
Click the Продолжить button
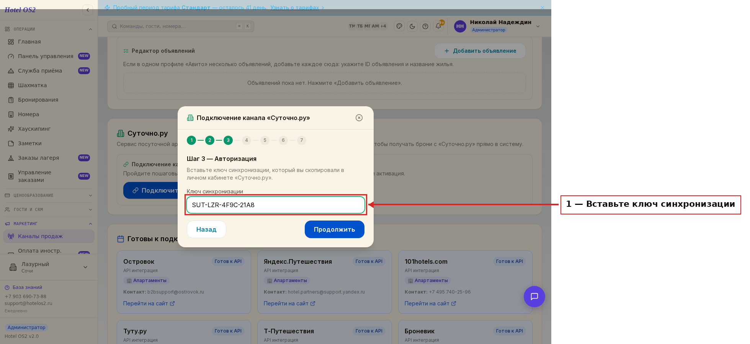[335, 229]
